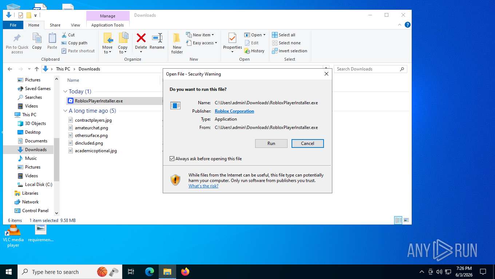Collapse the Today (1) group
This screenshot has height=279, width=495.
point(65,92)
